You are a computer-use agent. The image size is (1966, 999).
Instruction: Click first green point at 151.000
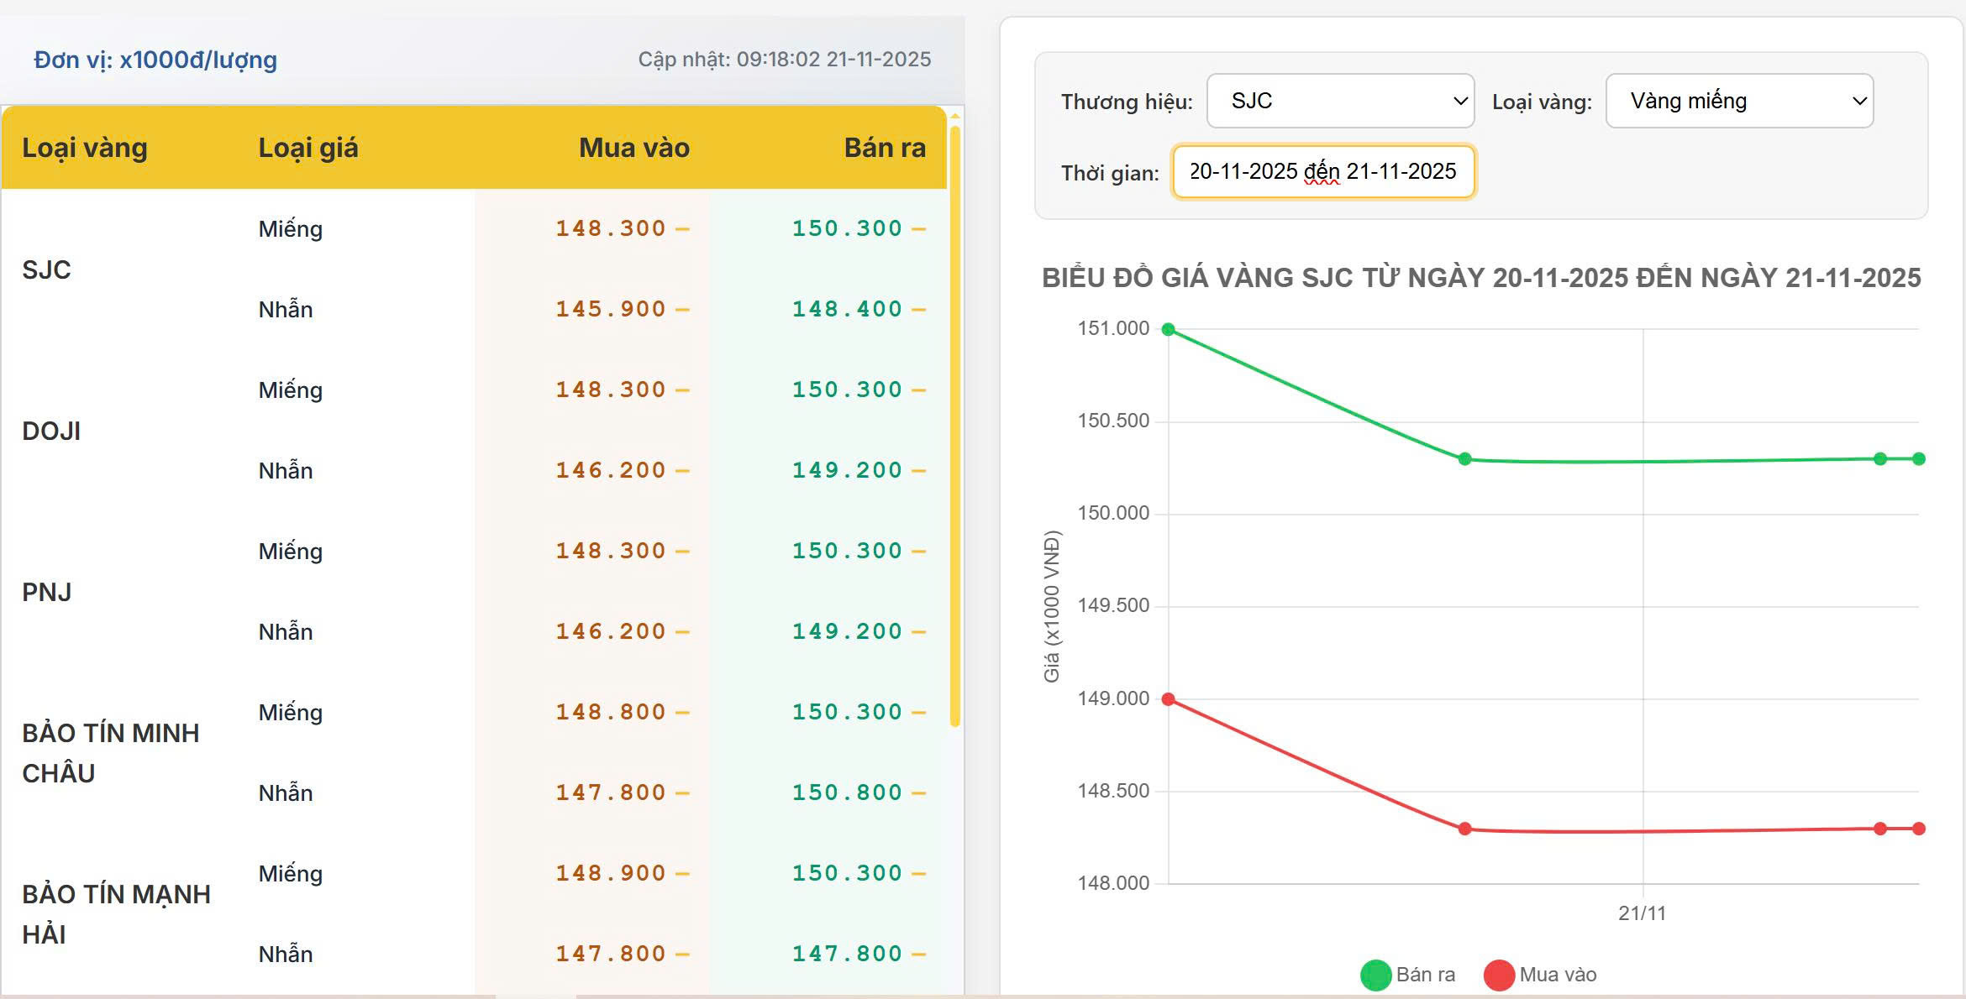[x=1168, y=329]
